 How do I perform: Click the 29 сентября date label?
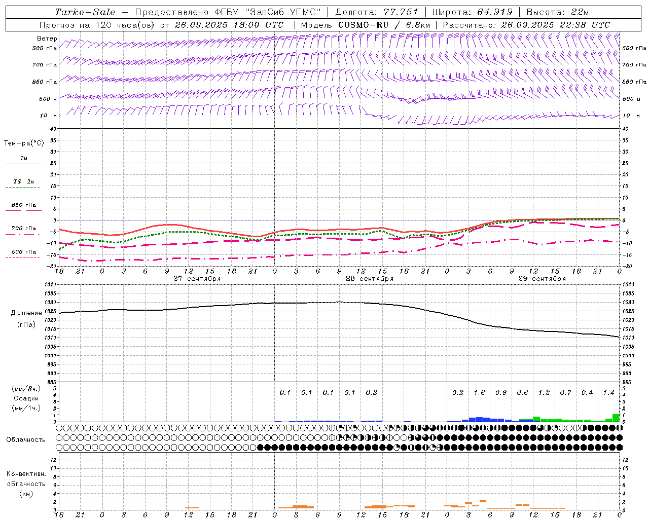tap(542, 279)
